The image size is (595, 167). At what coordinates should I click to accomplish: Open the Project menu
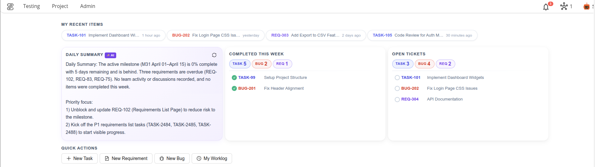60,6
